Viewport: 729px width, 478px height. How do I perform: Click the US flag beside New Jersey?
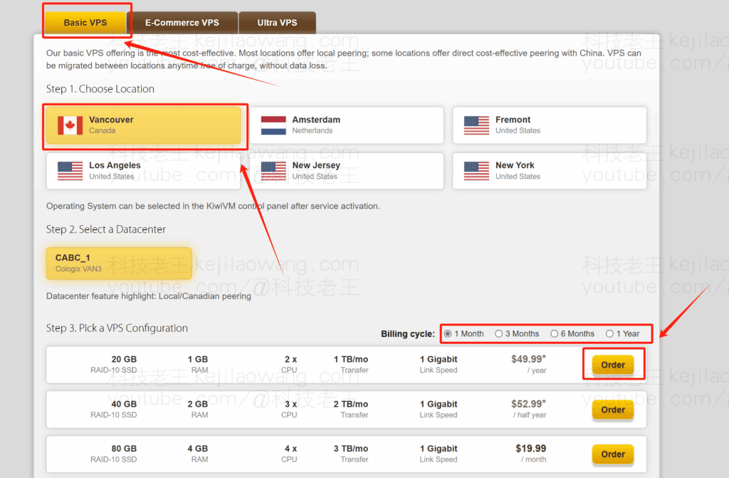pyautogui.click(x=273, y=171)
